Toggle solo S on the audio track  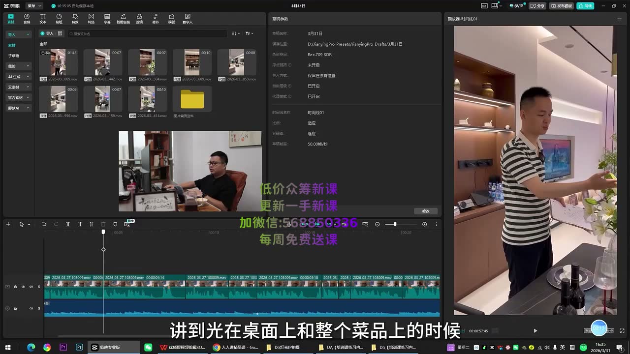(x=39, y=308)
